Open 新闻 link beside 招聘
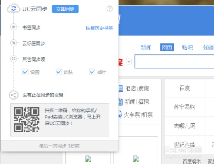This screenshot has width=214, height=164. 130,102
